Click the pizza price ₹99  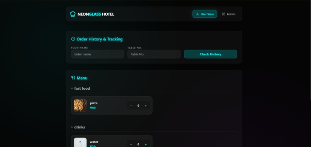point(93,108)
